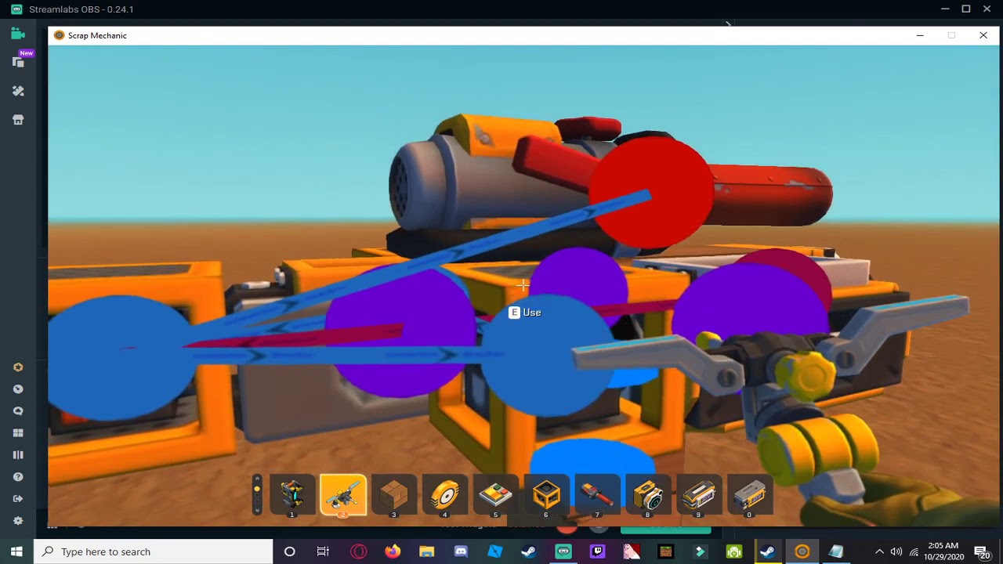Open the volume control in tray
The height and width of the screenshot is (564, 1003).
(896, 551)
